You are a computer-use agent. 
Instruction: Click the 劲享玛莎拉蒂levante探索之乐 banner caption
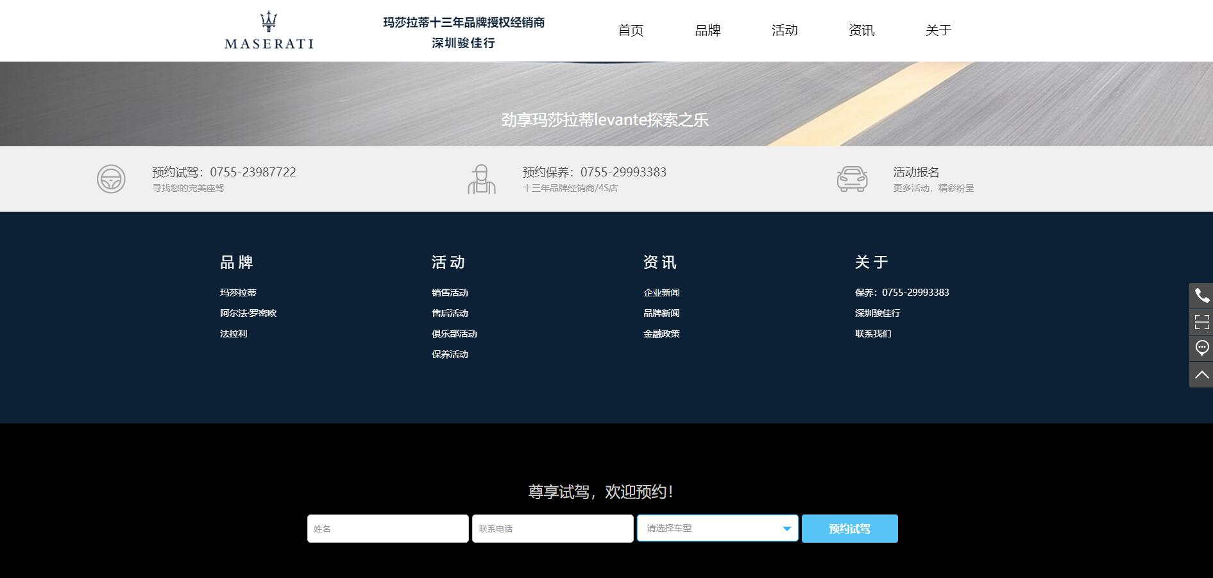pyautogui.click(x=605, y=120)
